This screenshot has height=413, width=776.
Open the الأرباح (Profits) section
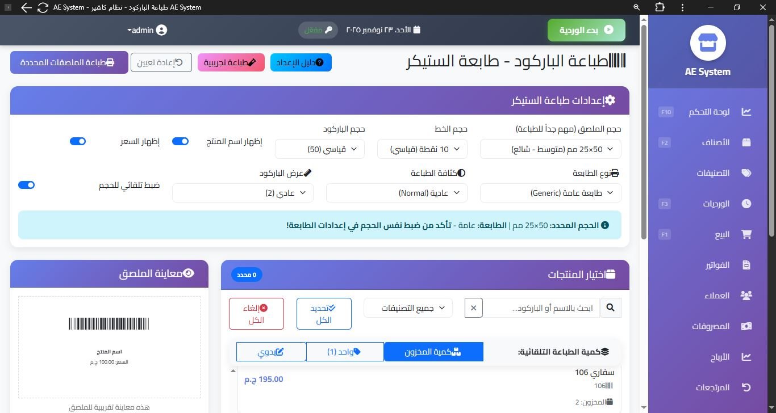click(746, 356)
